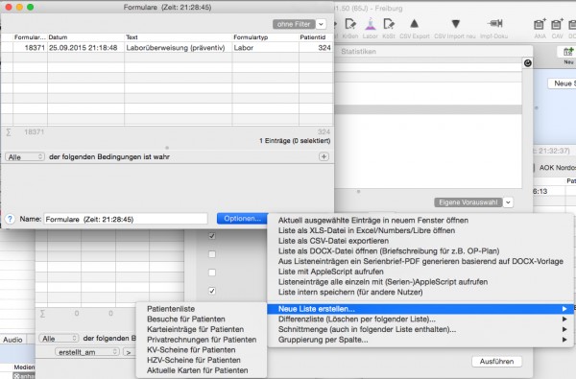The height and width of the screenshot is (379, 576).
Task: Click the refresh icon beside Statistiken list
Action: [x=527, y=62]
